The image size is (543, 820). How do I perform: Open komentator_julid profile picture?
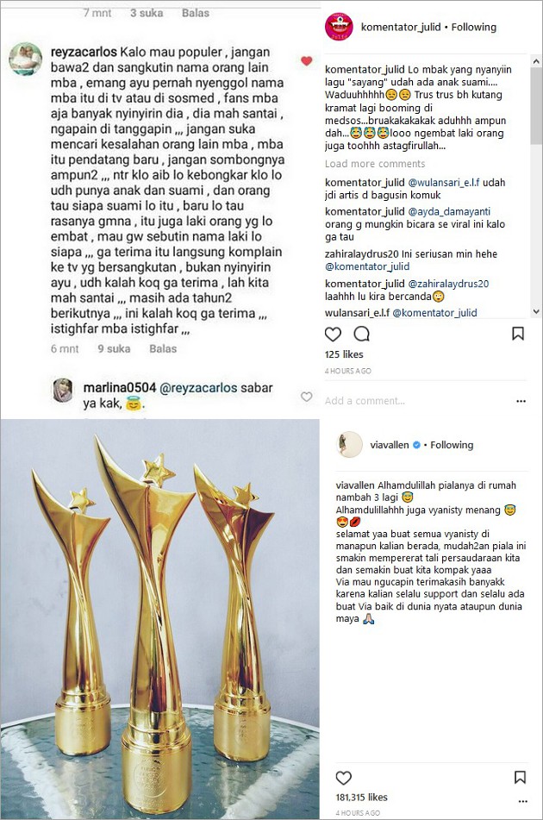(340, 27)
